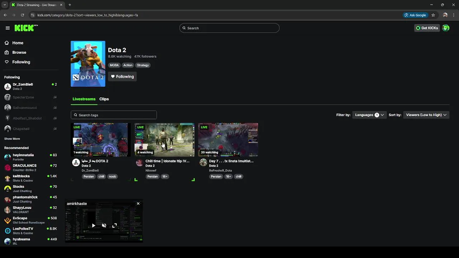Open phantomsh0ck recommended channel
Viewport: 459px width, 258px height.
click(x=30, y=199)
